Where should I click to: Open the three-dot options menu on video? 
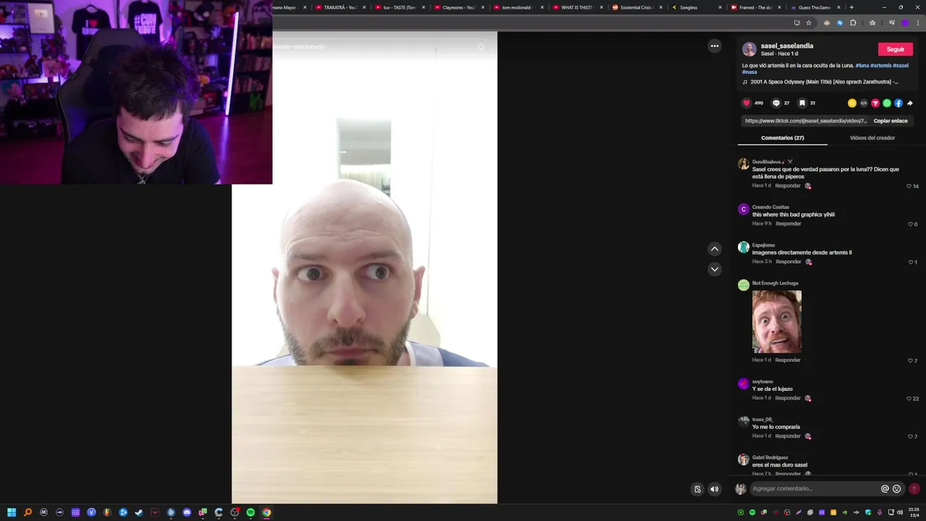pos(715,46)
